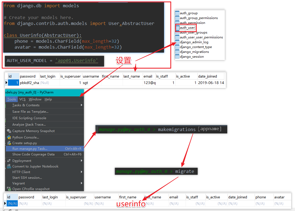Open the Tools menu

coord(12,99)
